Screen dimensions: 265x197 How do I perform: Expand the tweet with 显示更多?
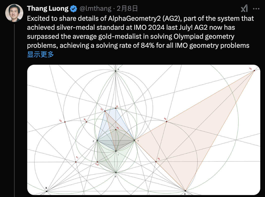pyautogui.click(x=40, y=54)
